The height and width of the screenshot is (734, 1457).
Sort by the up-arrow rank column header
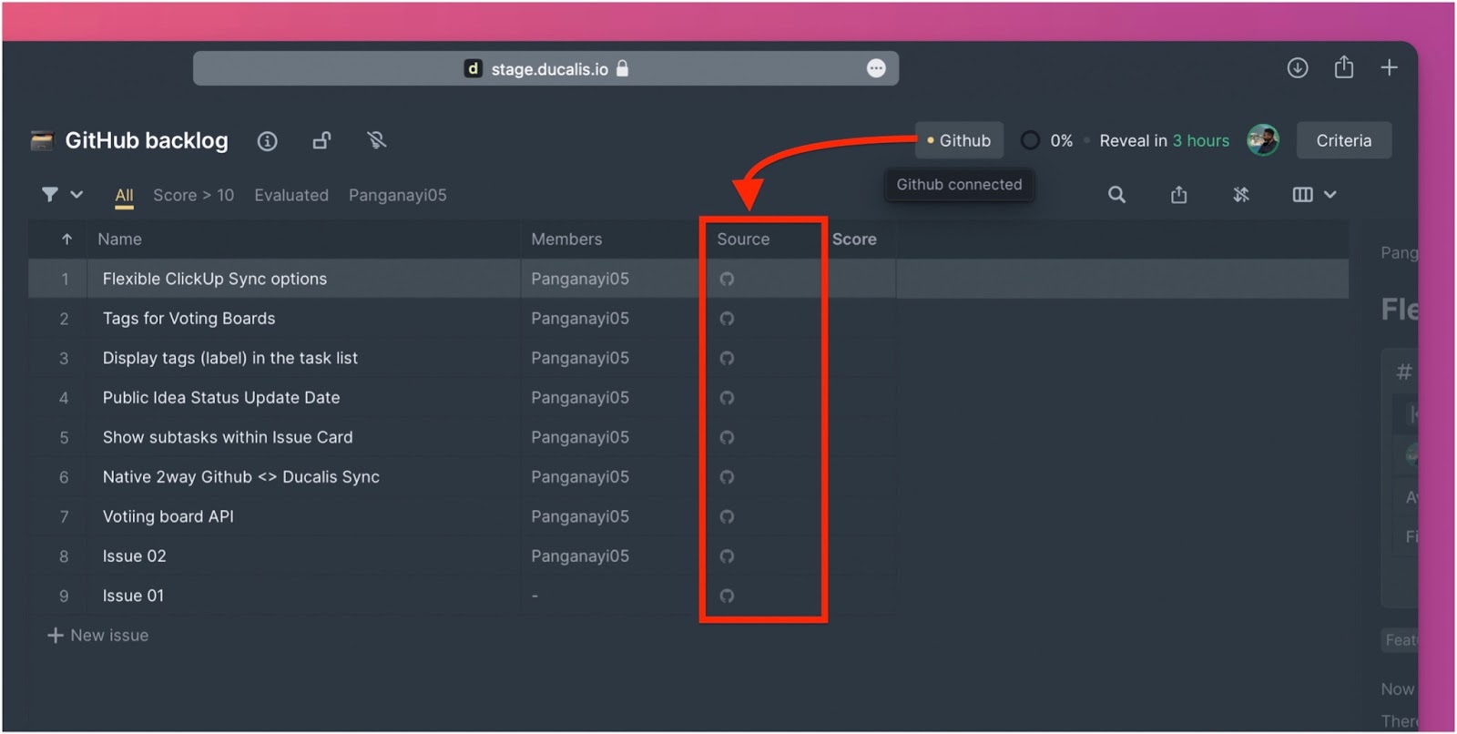(x=66, y=239)
